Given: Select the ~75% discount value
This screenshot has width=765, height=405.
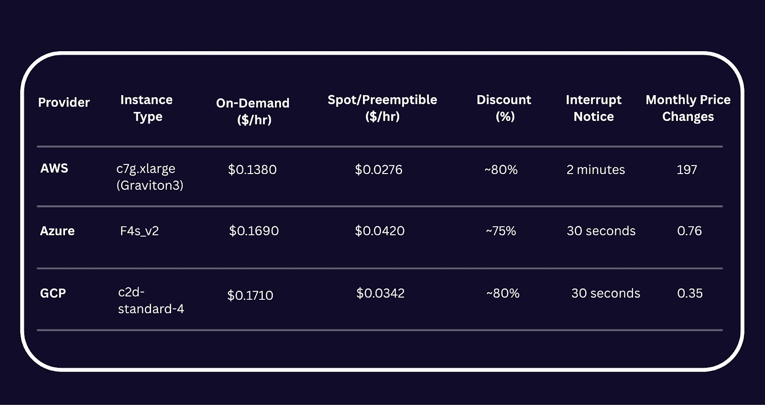Looking at the screenshot, I should pos(501,231).
